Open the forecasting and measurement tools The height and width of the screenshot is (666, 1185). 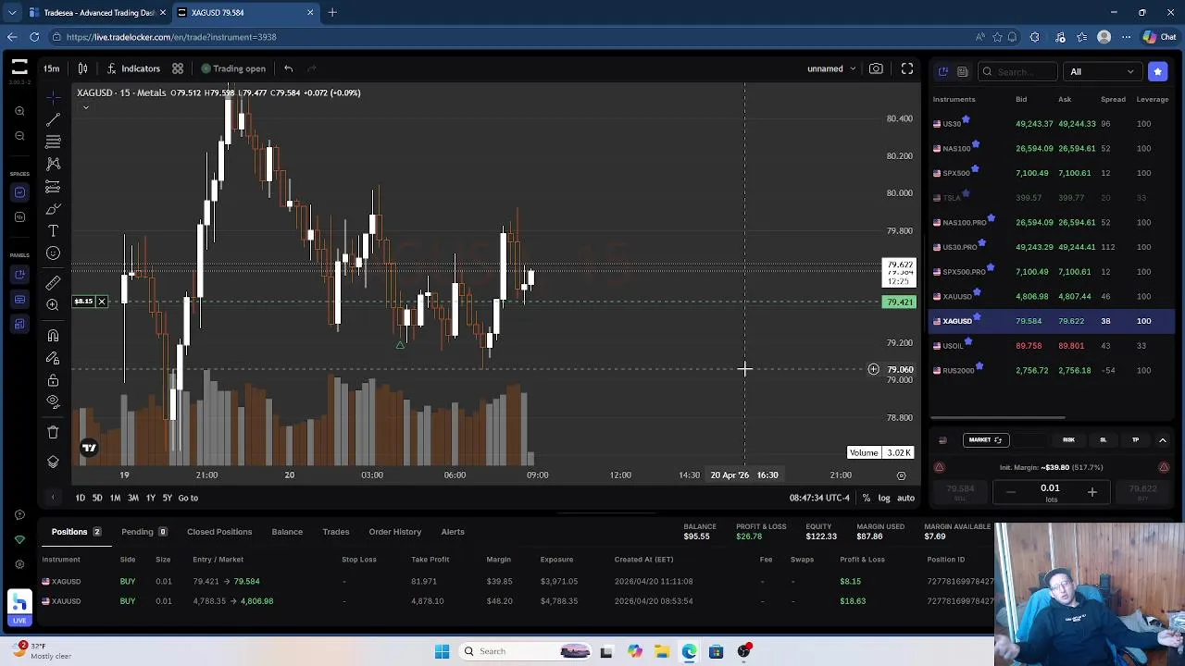coord(53,187)
